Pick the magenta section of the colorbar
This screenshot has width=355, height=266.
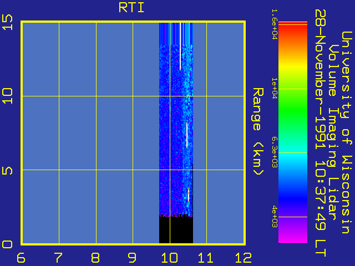pos(293,238)
